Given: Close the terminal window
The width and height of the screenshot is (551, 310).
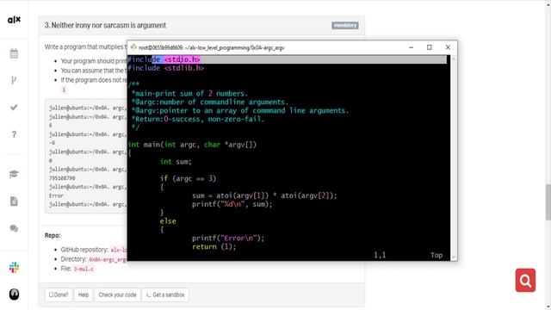Looking at the screenshot, I should [448, 47].
